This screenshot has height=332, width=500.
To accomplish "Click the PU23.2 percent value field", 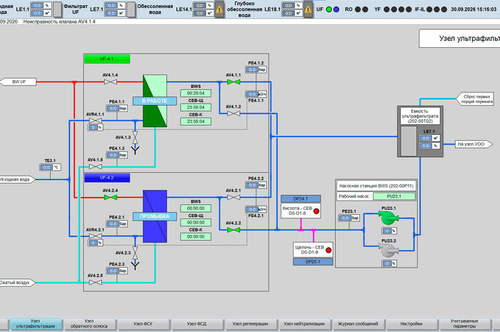I will [389, 263].
